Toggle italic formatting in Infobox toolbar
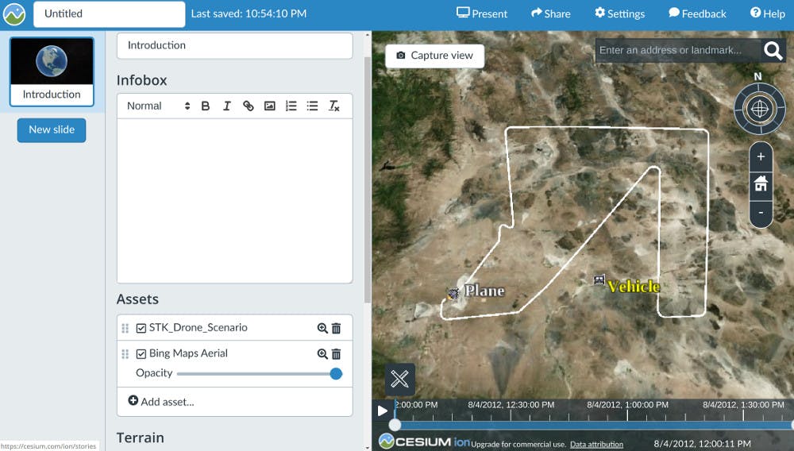This screenshot has height=451, width=794. [227, 106]
